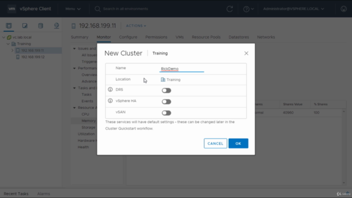
Task: Expand host 192.168.199.11 tree node
Action: 12,51
